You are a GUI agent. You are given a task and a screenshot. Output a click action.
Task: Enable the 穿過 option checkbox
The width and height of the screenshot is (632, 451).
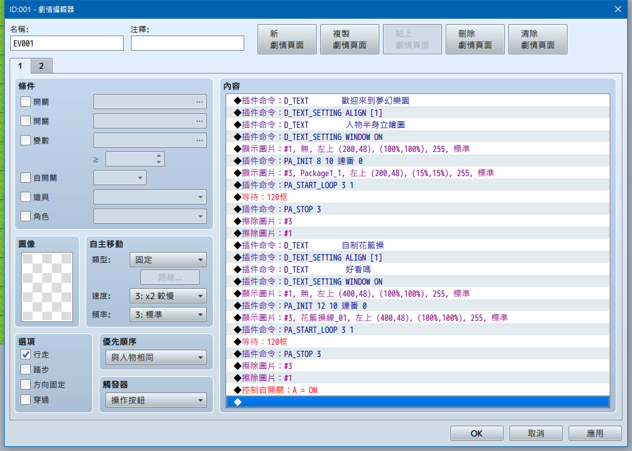[25, 399]
